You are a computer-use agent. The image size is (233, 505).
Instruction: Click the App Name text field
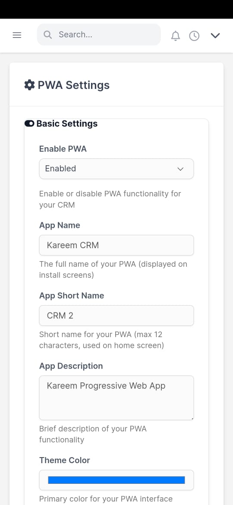pyautogui.click(x=116, y=245)
